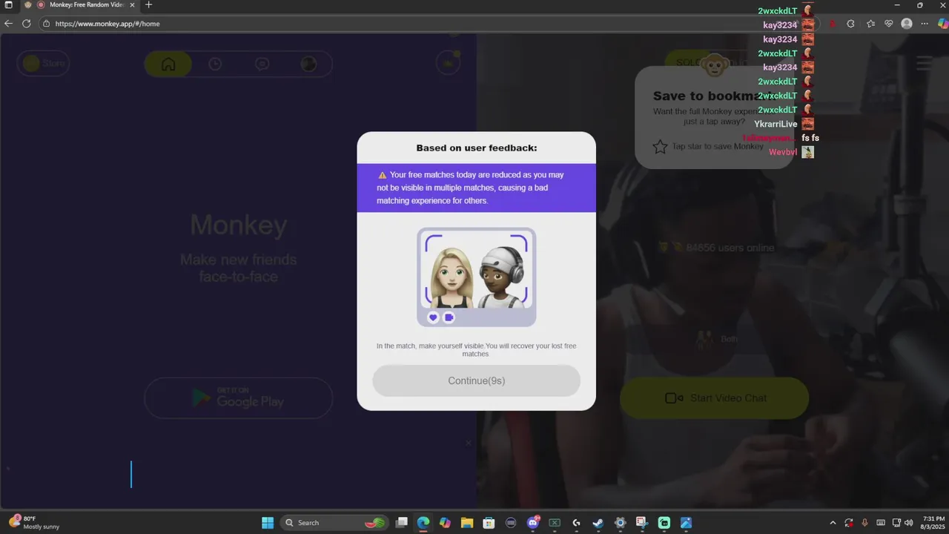Go back with the browser back arrow

(x=9, y=24)
